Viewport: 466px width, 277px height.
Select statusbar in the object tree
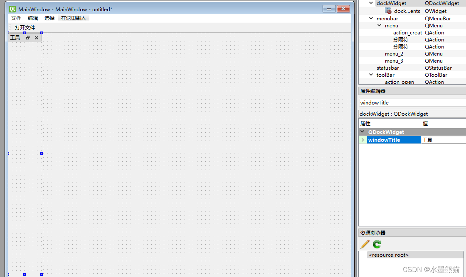(x=388, y=68)
